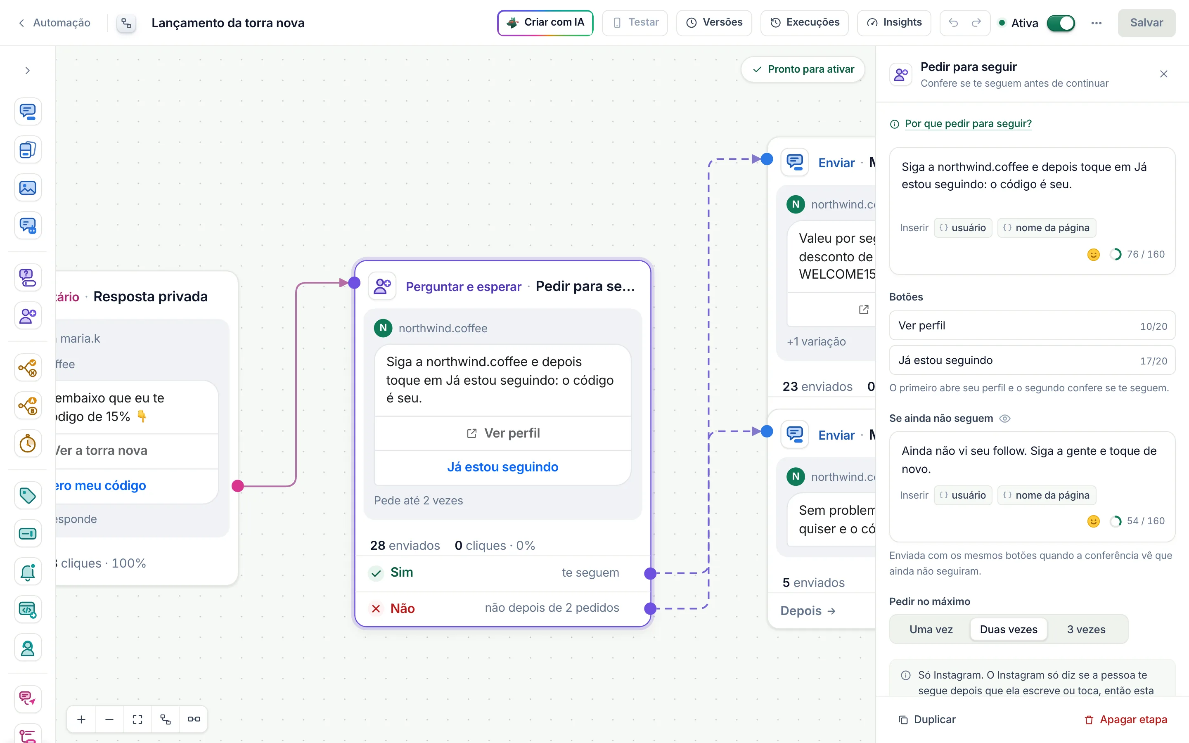
Task: Open the more options ellipsis menu
Action: point(1097,23)
